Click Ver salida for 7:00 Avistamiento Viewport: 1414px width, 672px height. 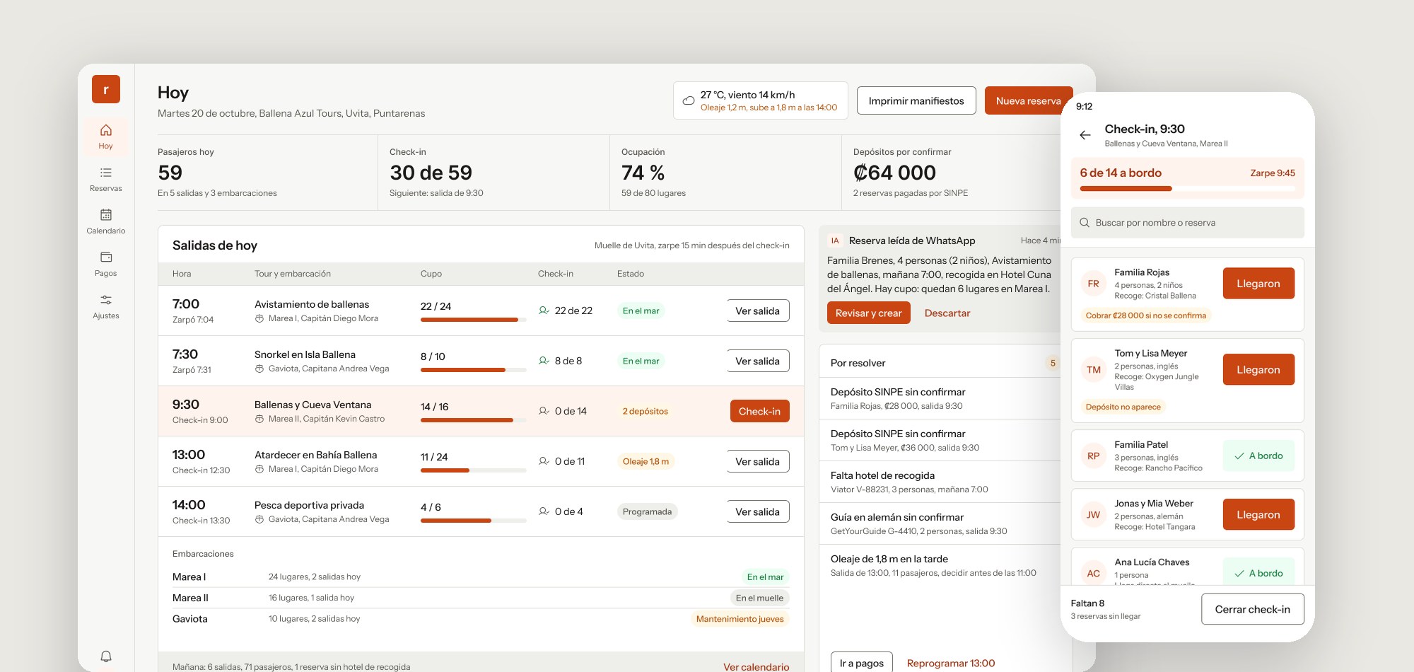tap(758, 311)
